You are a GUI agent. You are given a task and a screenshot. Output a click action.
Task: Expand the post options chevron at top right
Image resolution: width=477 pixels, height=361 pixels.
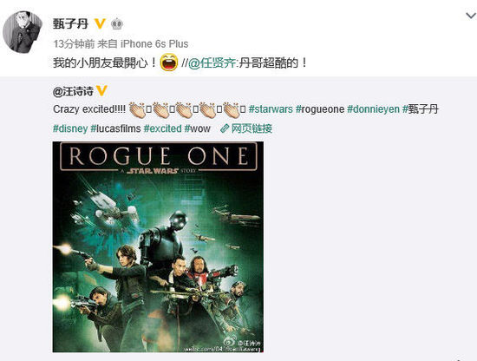(471, 16)
